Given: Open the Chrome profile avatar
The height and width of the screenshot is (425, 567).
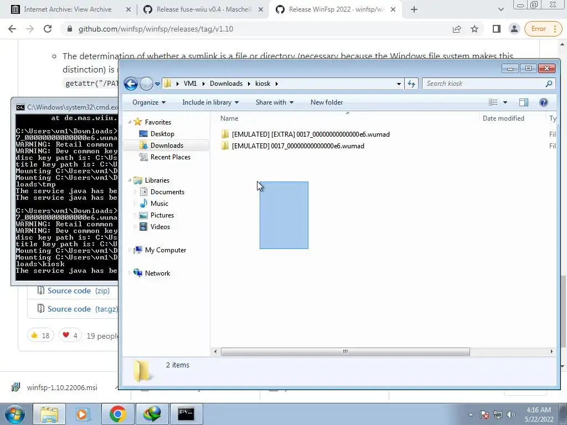Looking at the screenshot, I should coord(514,29).
